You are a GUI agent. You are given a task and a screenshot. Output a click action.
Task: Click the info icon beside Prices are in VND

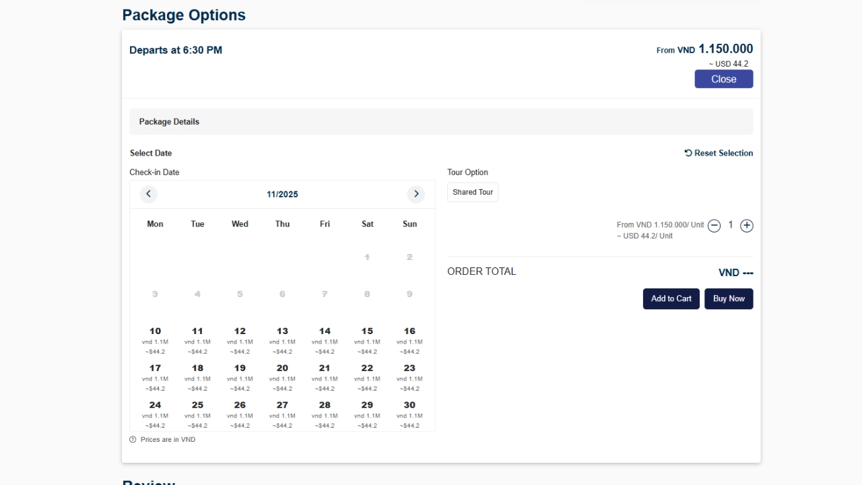tap(133, 439)
